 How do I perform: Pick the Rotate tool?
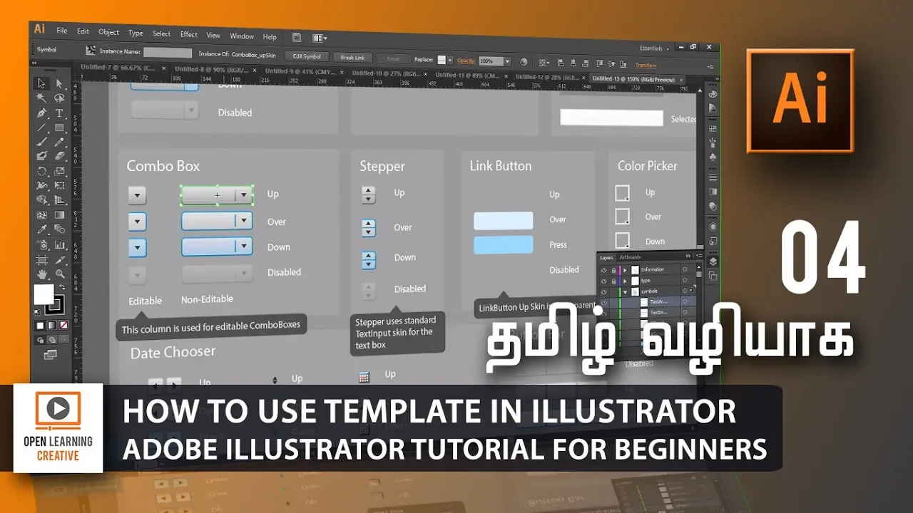(x=42, y=171)
